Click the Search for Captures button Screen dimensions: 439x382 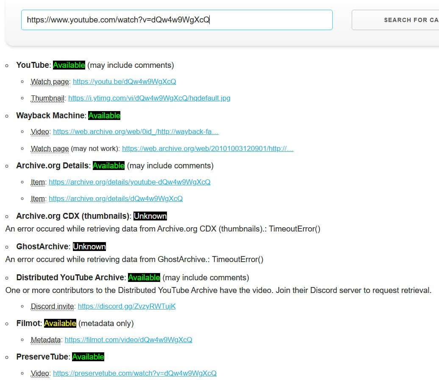pos(395,20)
